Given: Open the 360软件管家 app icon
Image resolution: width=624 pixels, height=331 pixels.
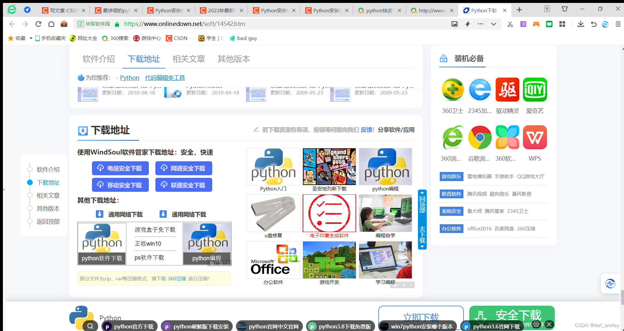Looking at the screenshot, I should pos(507,137).
